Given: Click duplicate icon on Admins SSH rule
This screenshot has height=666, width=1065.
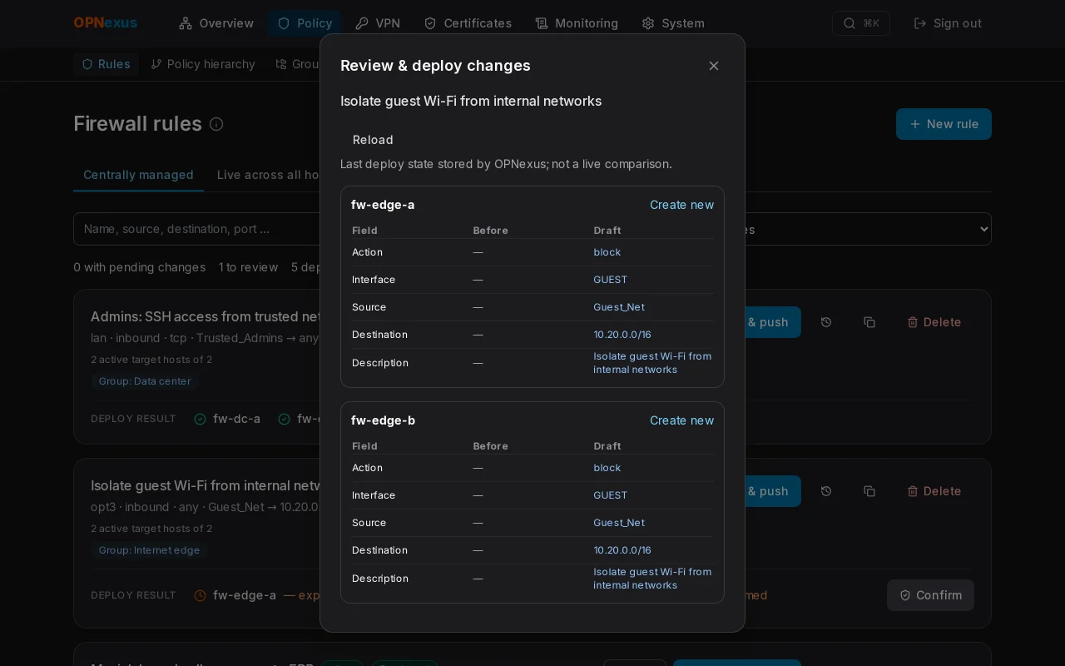Looking at the screenshot, I should click(x=869, y=322).
